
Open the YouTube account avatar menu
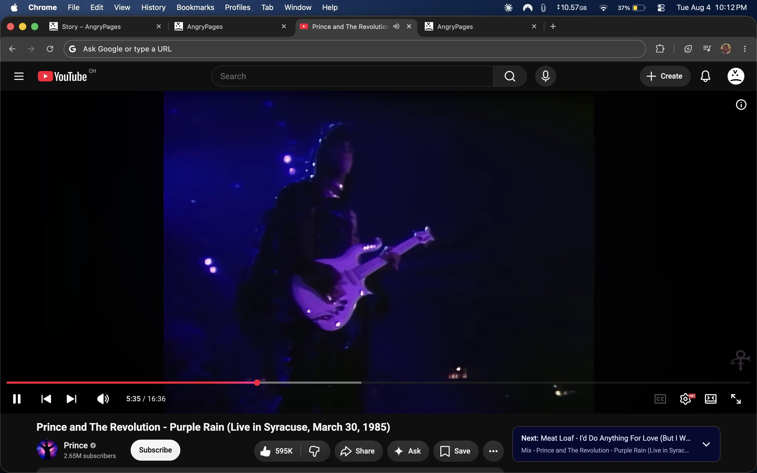tap(736, 76)
